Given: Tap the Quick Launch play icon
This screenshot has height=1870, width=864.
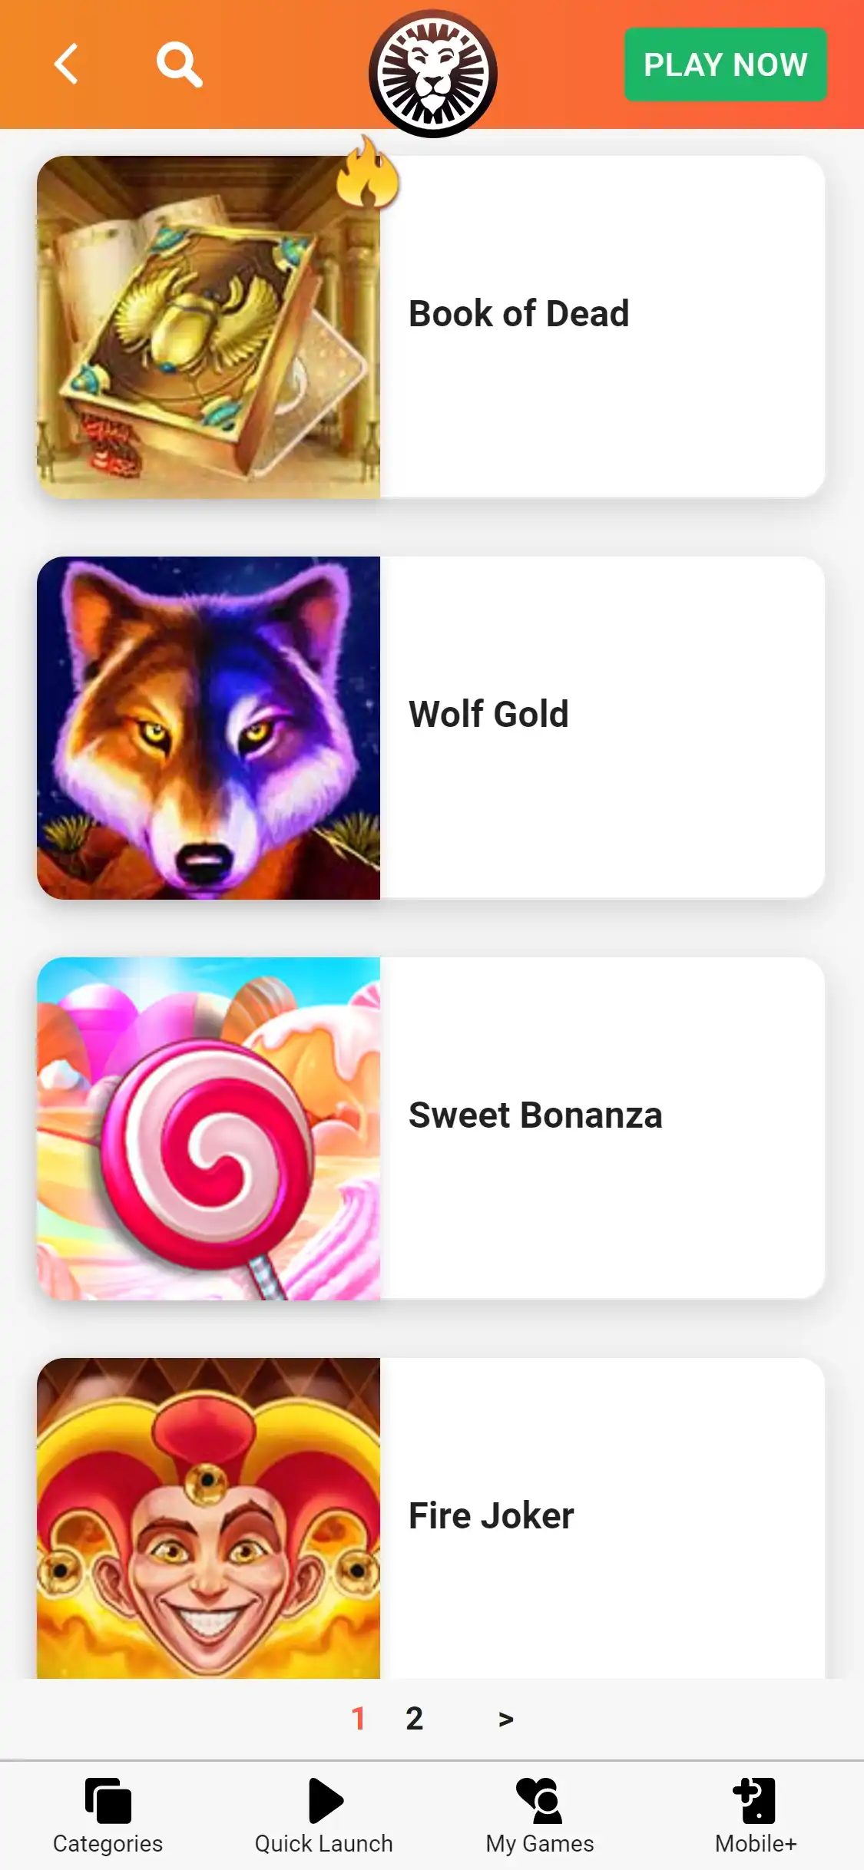Looking at the screenshot, I should [325, 1800].
